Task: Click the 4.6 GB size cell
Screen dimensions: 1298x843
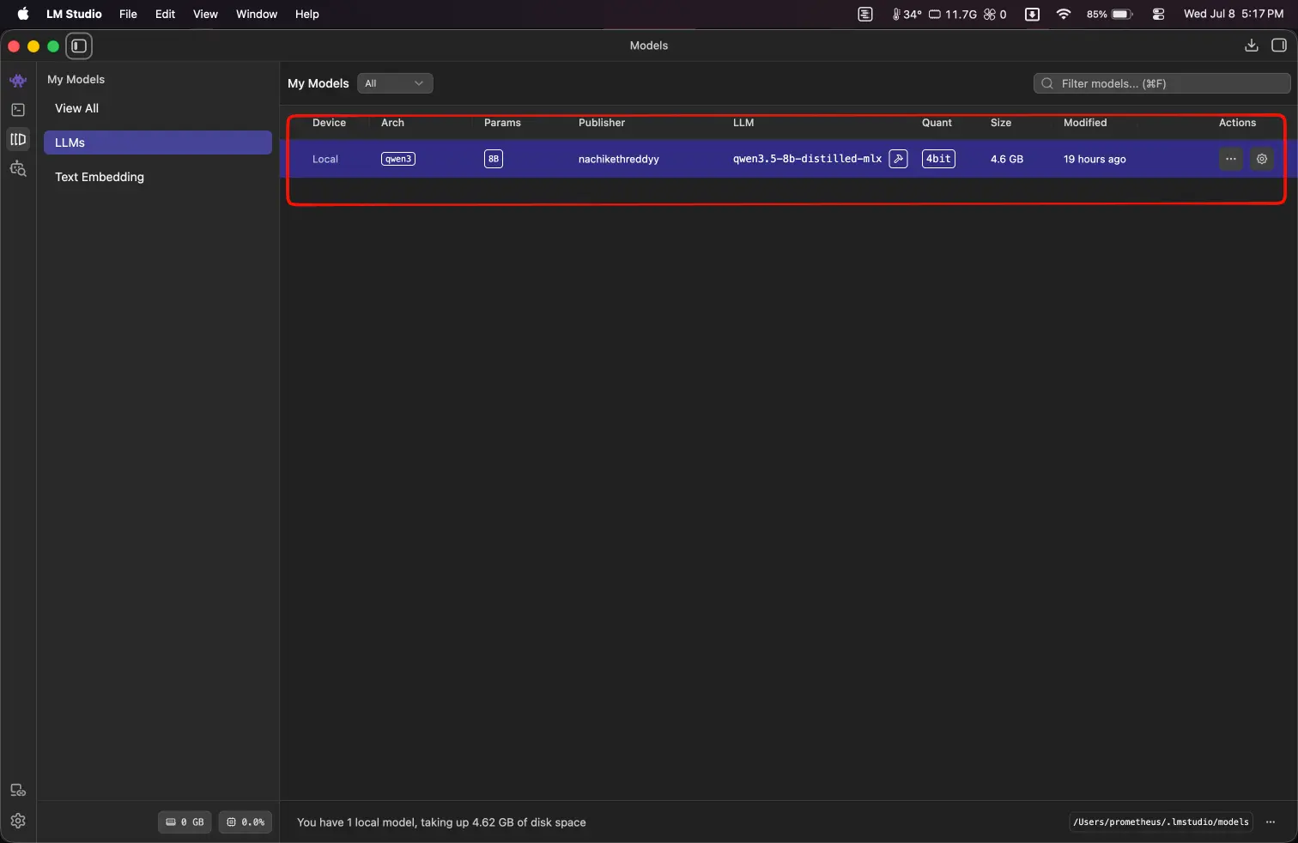Action: tap(1007, 159)
